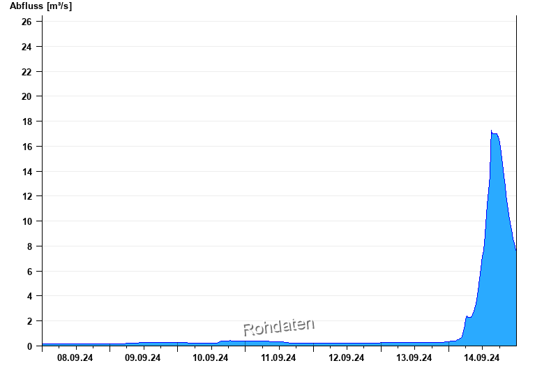The height and width of the screenshot is (384, 558).
Task: Select the 08.09.24 date label
Action: 75,358
